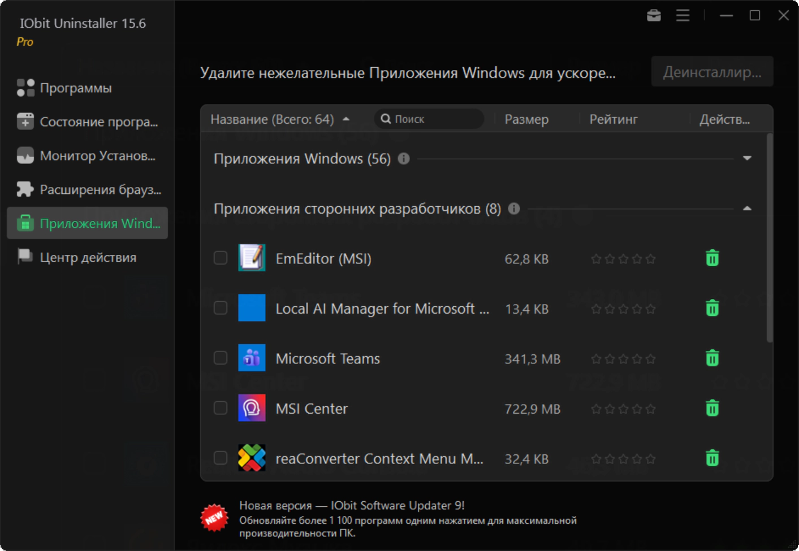The image size is (799, 551).
Task: Open the Центр действия section
Action: tap(87, 257)
